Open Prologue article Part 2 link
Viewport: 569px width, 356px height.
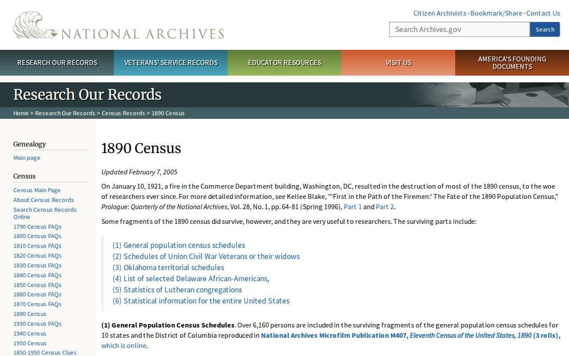coord(385,206)
